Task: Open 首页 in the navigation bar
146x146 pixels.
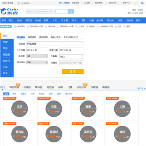Action: (4, 21)
